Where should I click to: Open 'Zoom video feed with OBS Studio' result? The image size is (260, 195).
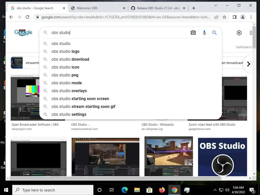click(212, 124)
